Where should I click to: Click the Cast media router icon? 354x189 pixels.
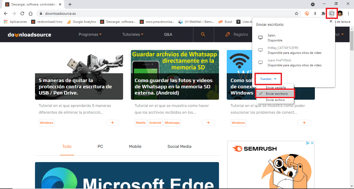tap(331, 13)
